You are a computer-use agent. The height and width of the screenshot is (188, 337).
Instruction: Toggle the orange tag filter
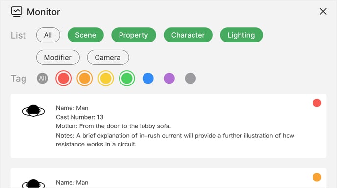(85, 78)
